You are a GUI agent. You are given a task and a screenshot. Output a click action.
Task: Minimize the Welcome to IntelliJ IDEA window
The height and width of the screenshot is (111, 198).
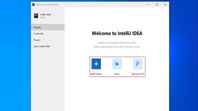point(149,5)
